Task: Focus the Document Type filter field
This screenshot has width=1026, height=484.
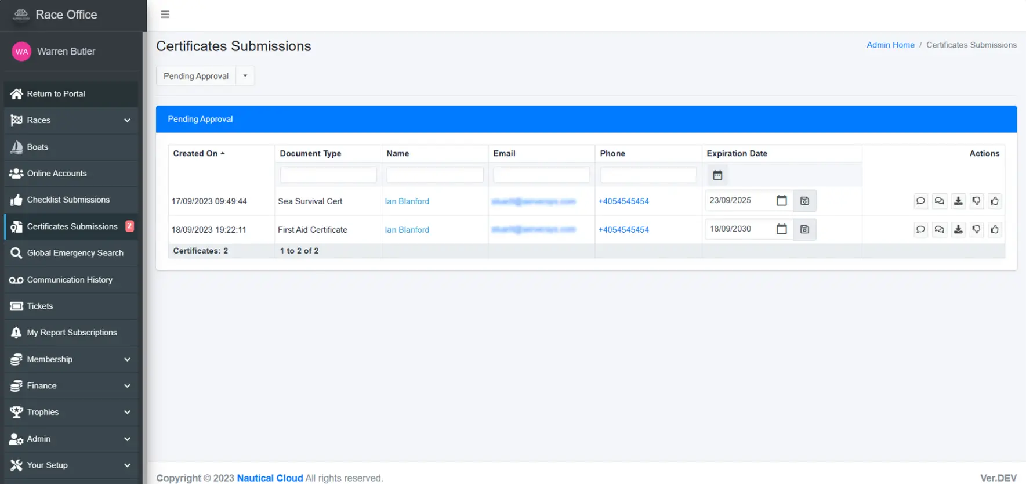Action: (x=328, y=175)
